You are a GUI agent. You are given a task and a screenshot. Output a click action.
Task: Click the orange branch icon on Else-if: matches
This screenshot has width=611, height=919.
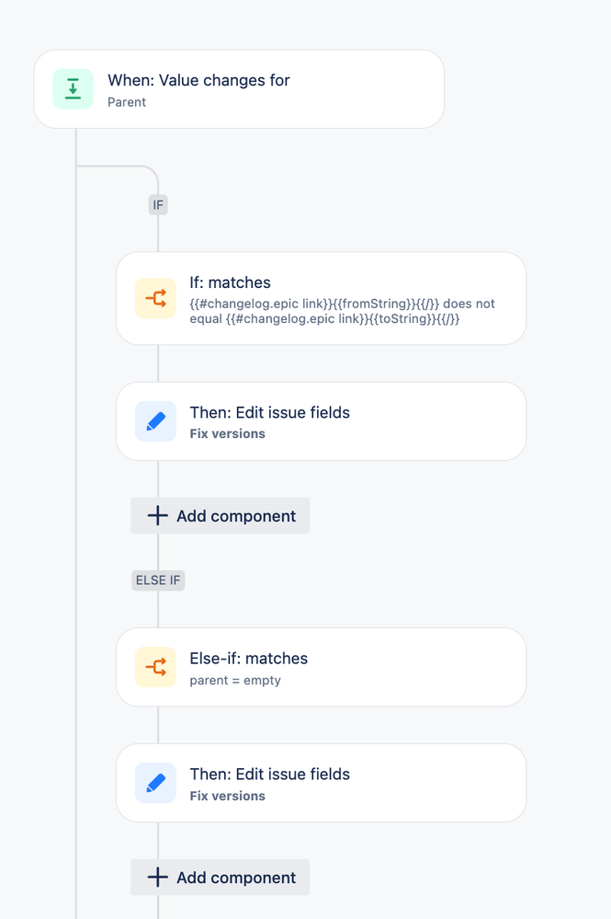click(155, 667)
